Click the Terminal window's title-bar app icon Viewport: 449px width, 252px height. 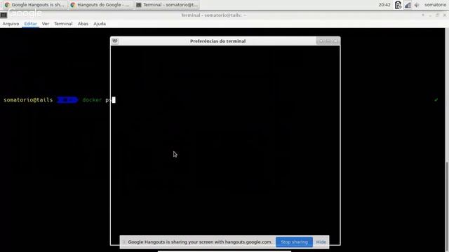coord(4,15)
